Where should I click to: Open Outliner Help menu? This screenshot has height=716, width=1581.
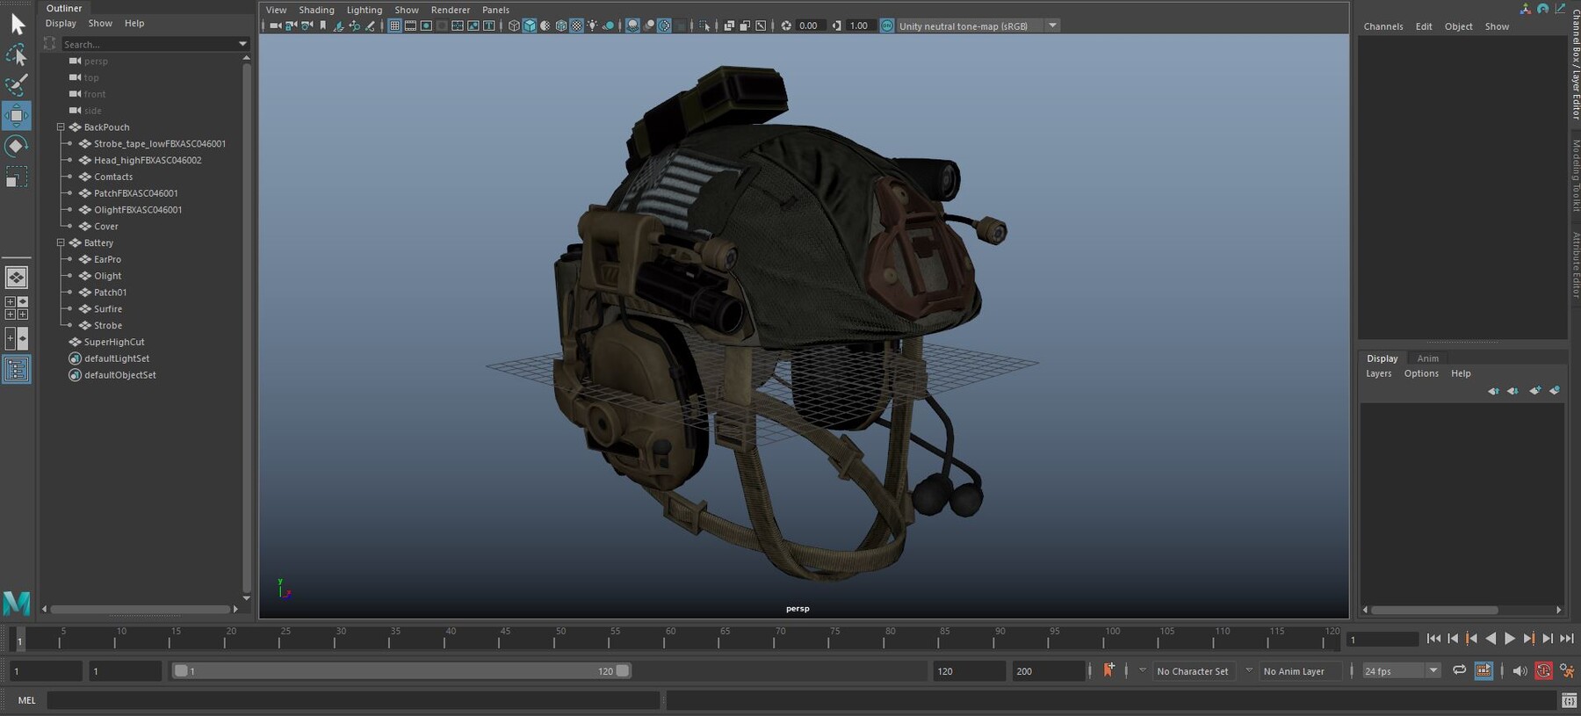[134, 24]
